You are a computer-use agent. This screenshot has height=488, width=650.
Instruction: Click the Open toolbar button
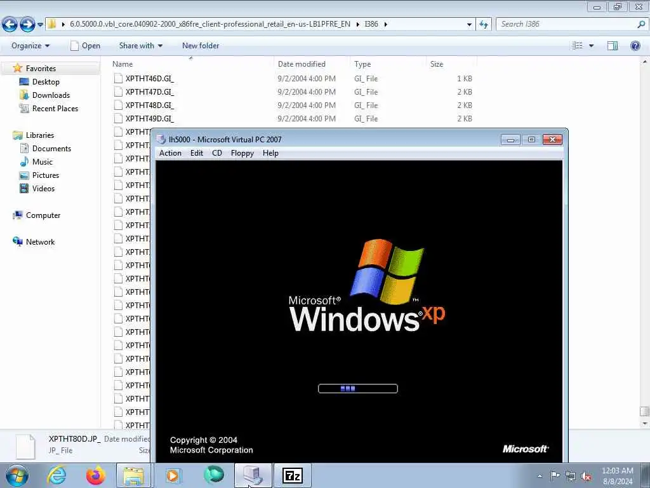(x=86, y=46)
